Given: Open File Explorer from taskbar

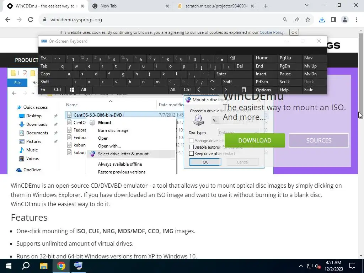Looking at the screenshot, I should [43, 266].
